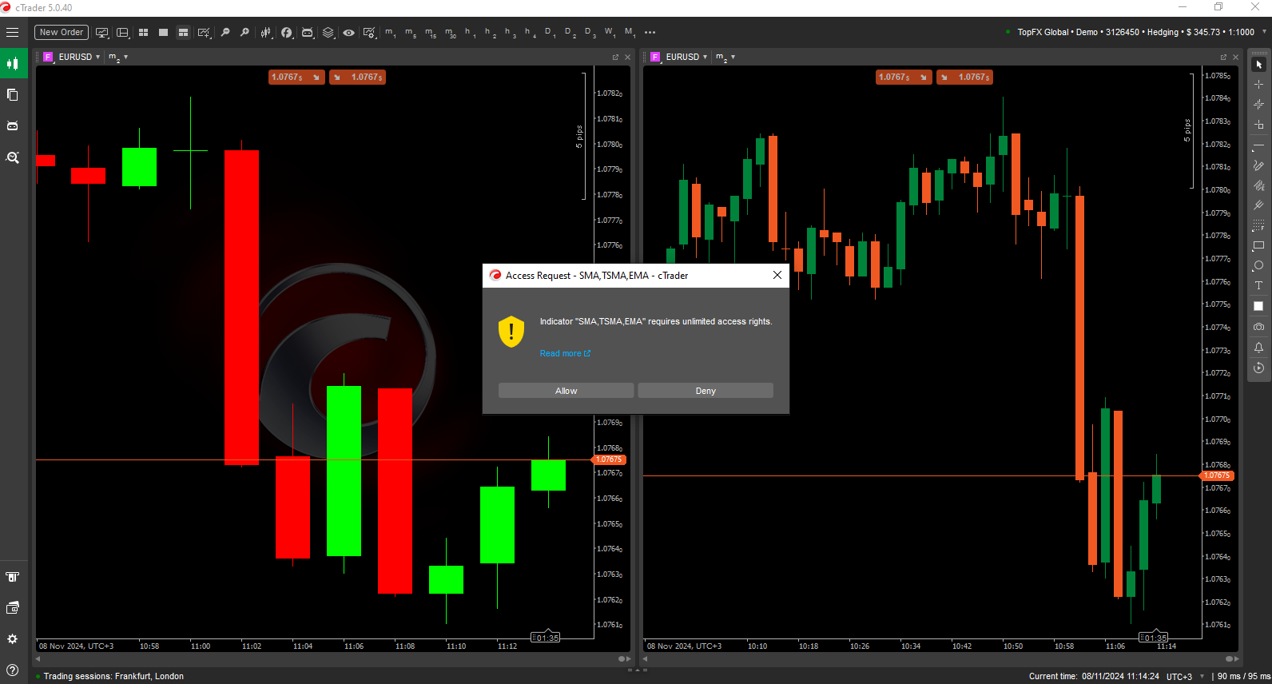Image resolution: width=1272 pixels, height=684 pixels.
Task: Choose the white color swatch in drawing toolbar
Action: [x=1258, y=307]
